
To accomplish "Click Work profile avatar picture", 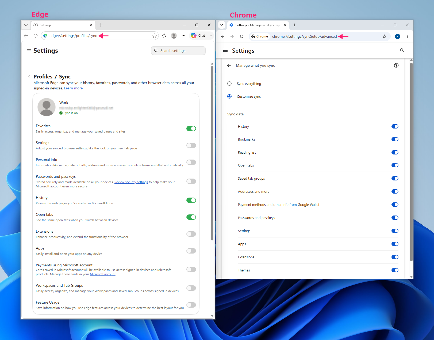I will coord(47,107).
